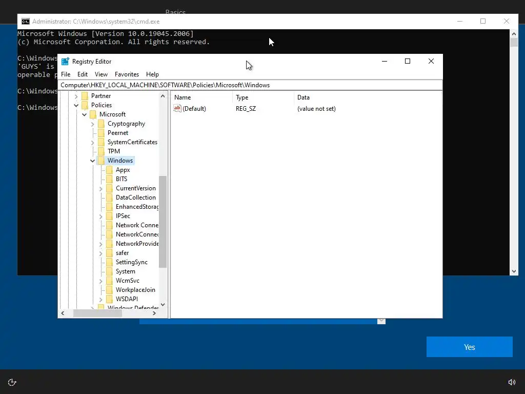525x394 pixels.
Task: Select the Peernet folder icon
Action: [101, 133]
